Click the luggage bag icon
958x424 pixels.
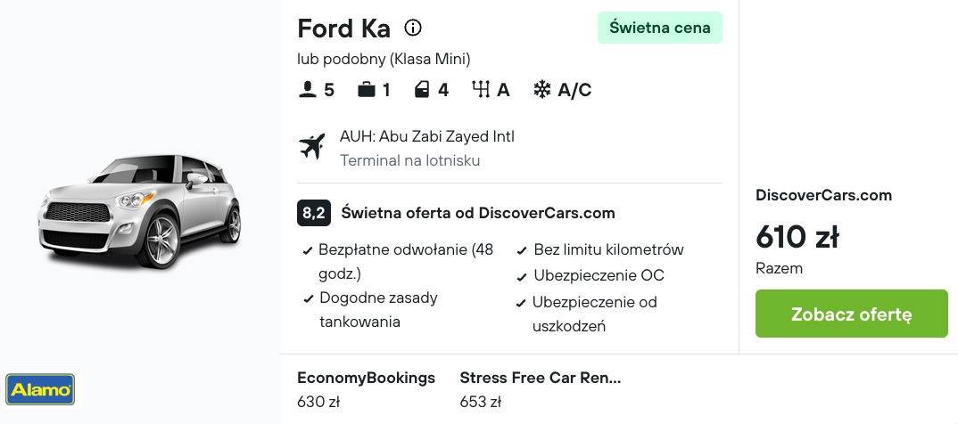point(367,90)
